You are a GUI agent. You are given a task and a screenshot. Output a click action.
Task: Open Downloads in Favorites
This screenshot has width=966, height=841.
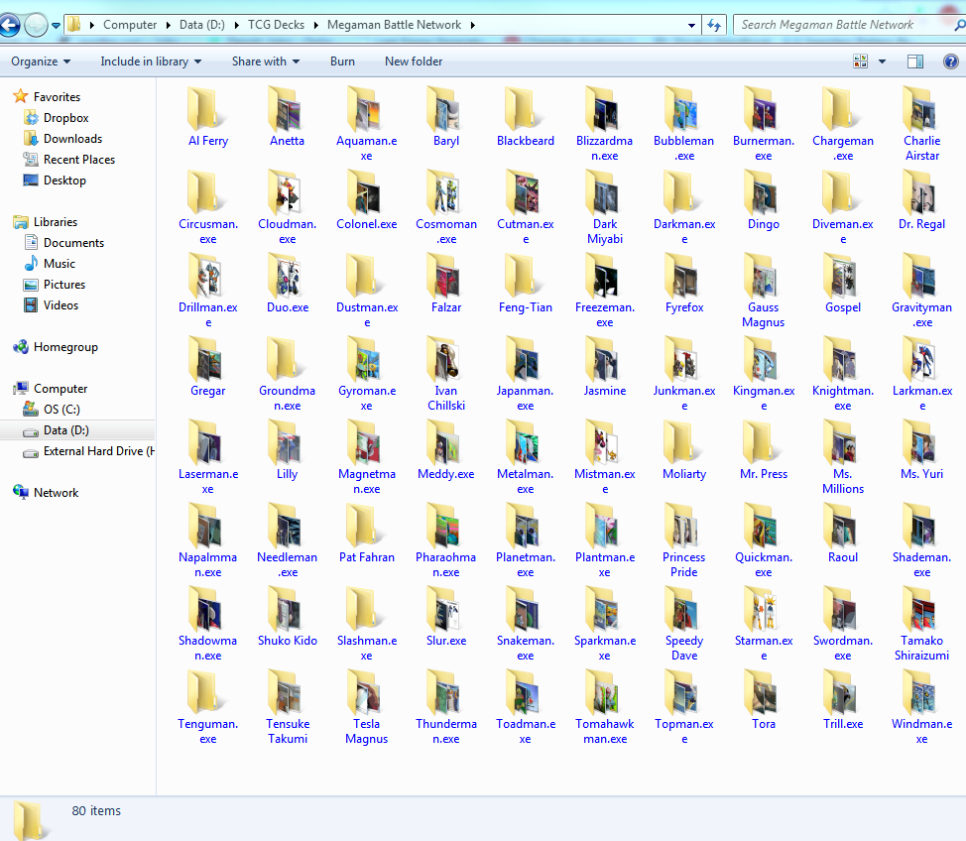(63, 139)
